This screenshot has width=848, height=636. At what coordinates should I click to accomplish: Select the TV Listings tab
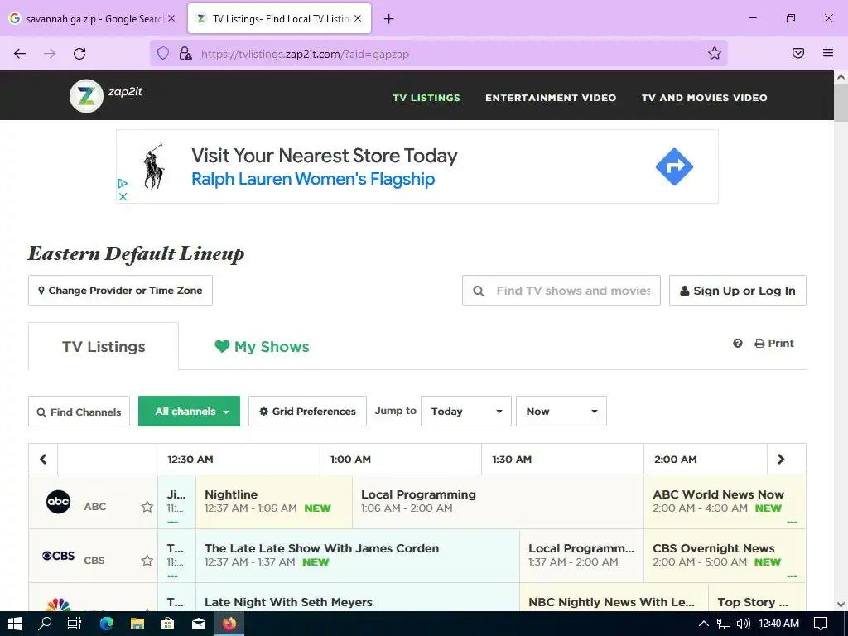click(x=104, y=347)
